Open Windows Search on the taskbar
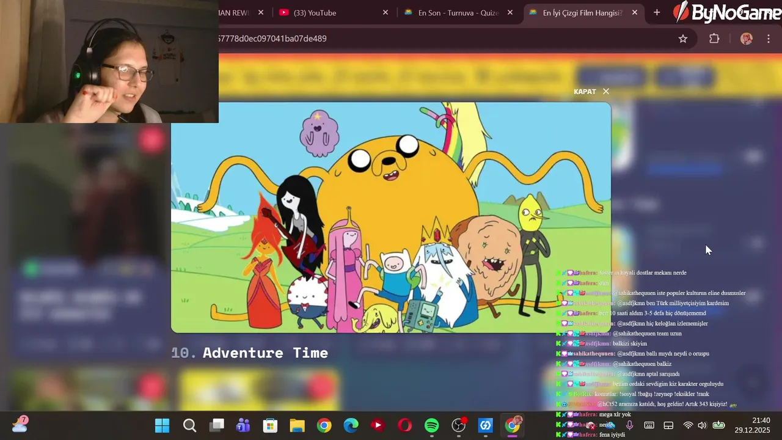This screenshot has height=440, width=782. click(189, 425)
